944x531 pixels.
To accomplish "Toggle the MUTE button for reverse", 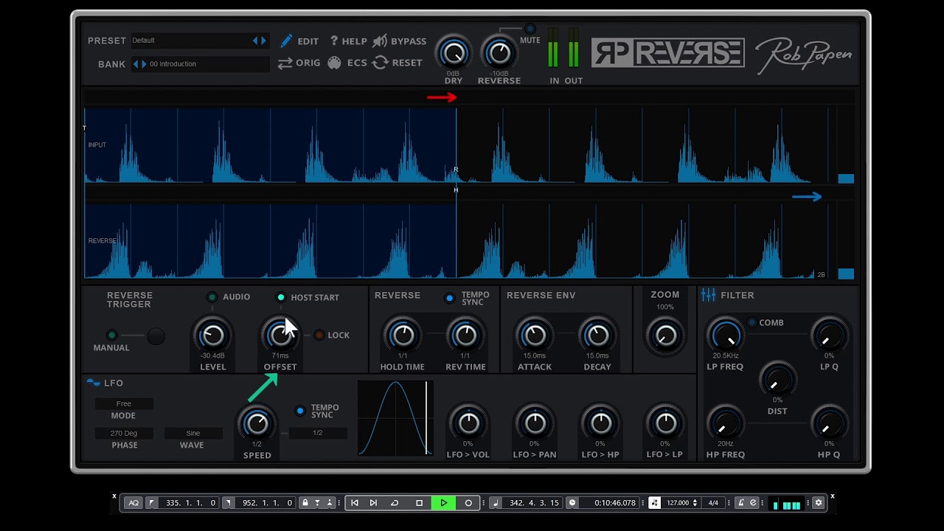I will pyautogui.click(x=530, y=29).
